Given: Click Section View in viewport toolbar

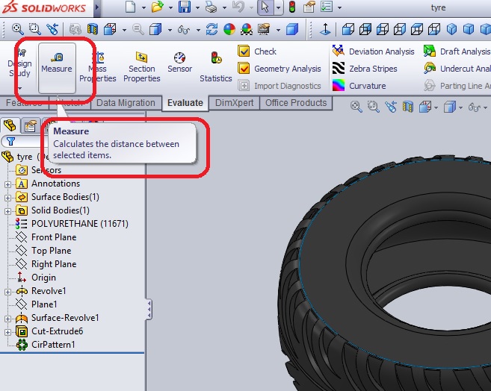Looking at the screenshot, I should pos(408,107).
